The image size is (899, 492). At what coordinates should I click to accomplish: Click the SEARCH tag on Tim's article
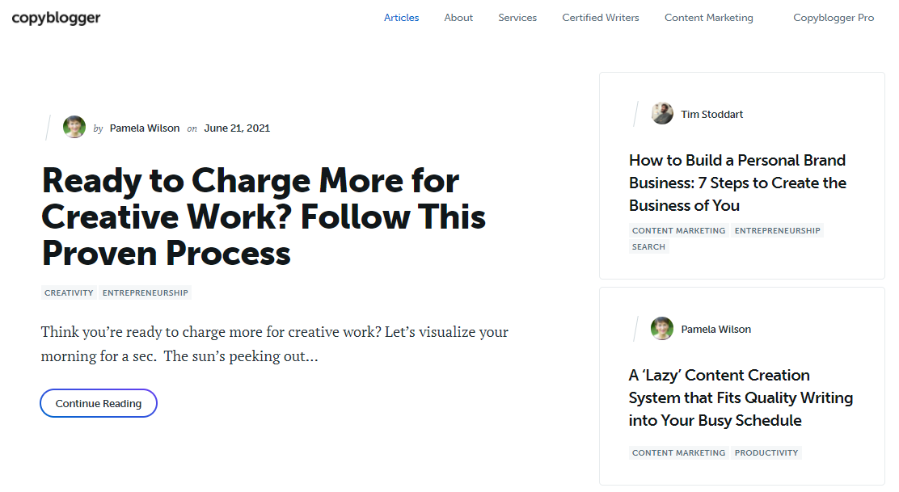[648, 246]
